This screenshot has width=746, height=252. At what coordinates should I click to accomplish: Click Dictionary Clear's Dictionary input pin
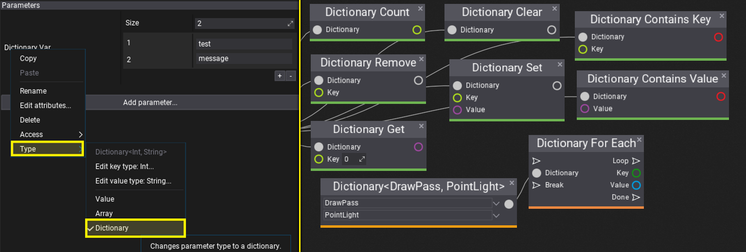pos(452,30)
